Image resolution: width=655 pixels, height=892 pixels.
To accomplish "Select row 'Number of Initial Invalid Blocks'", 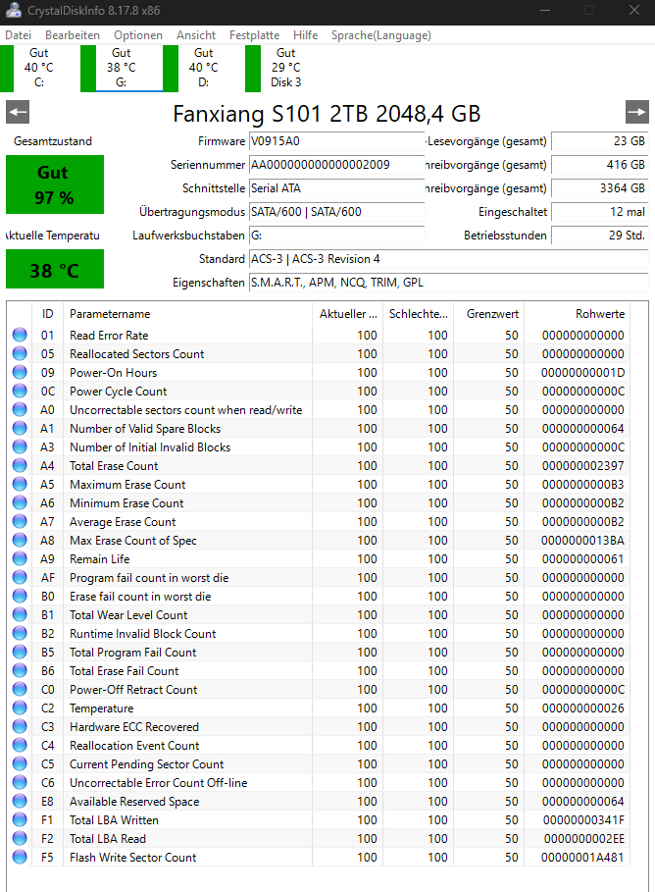I will click(x=320, y=447).
